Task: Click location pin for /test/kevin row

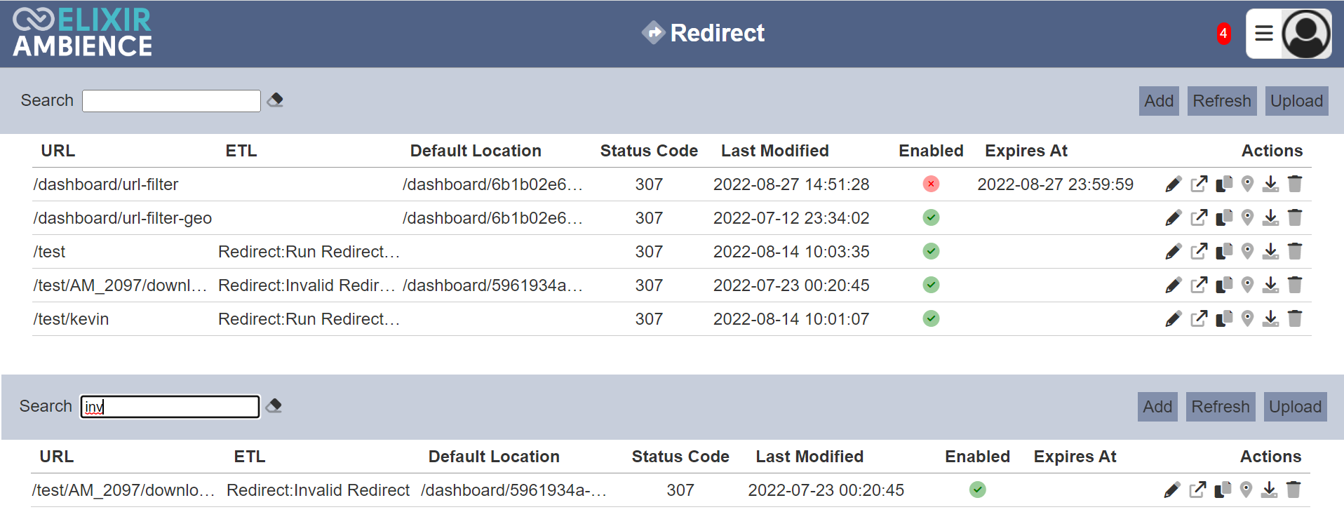Action: (x=1247, y=319)
